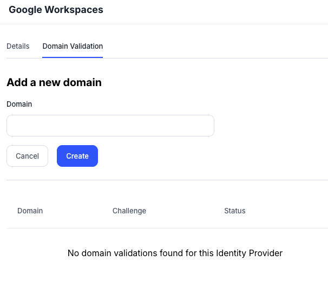Select the Domain Validation tab

[x=73, y=46]
